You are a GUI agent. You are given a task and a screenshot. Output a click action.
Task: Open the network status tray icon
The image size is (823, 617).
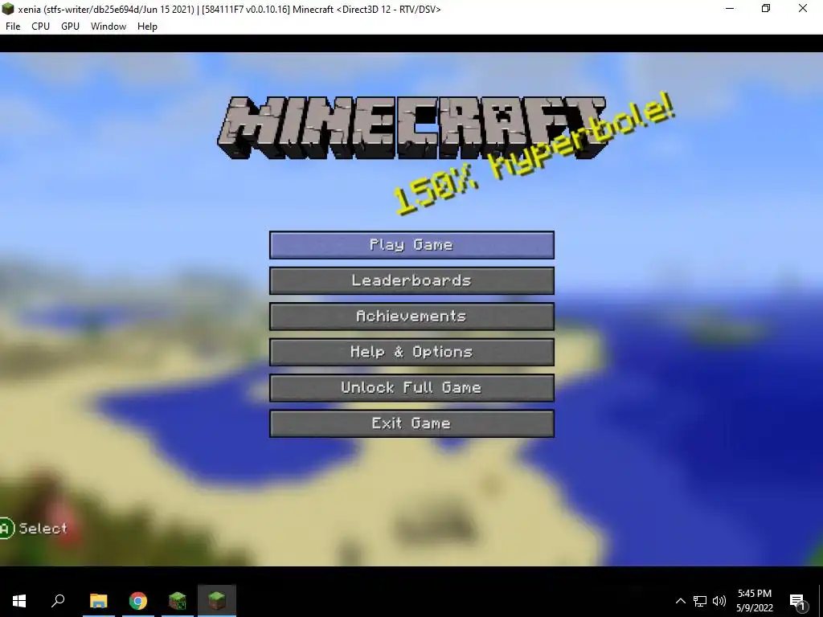(x=700, y=601)
